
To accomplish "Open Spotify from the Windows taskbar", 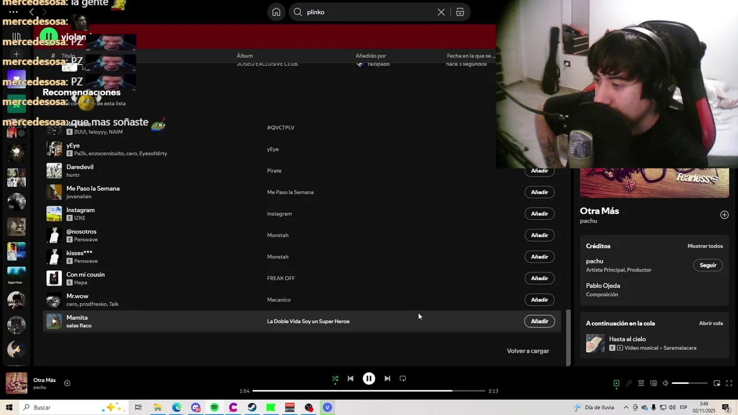I will tap(214, 408).
